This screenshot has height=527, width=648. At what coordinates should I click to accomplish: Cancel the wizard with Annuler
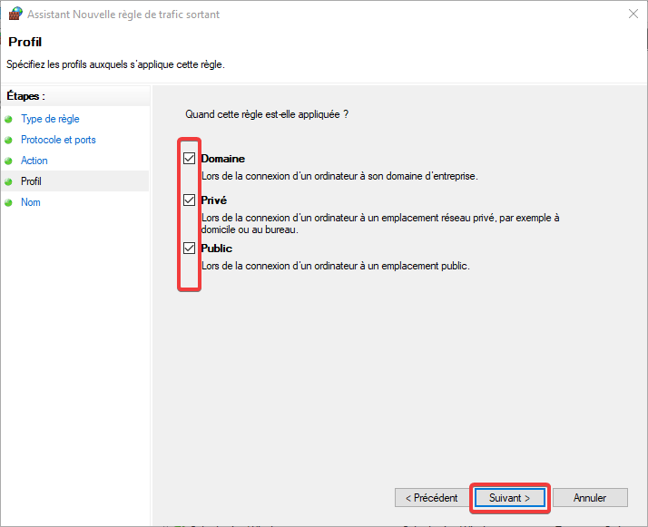click(x=590, y=498)
